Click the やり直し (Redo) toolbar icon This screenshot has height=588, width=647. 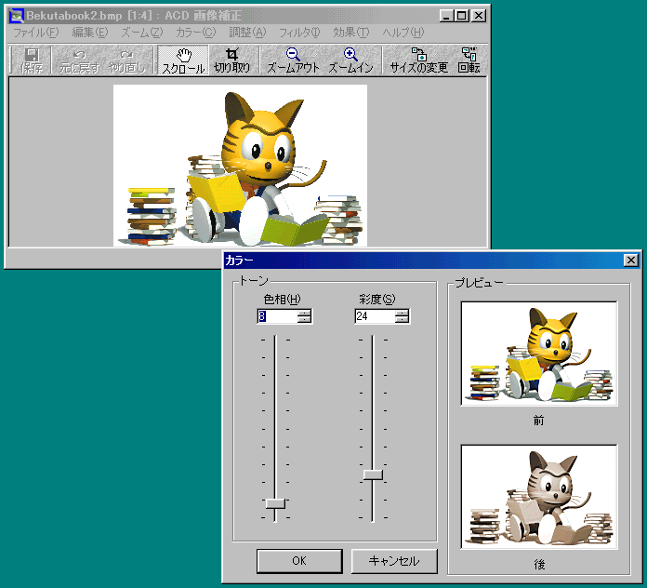click(127, 60)
